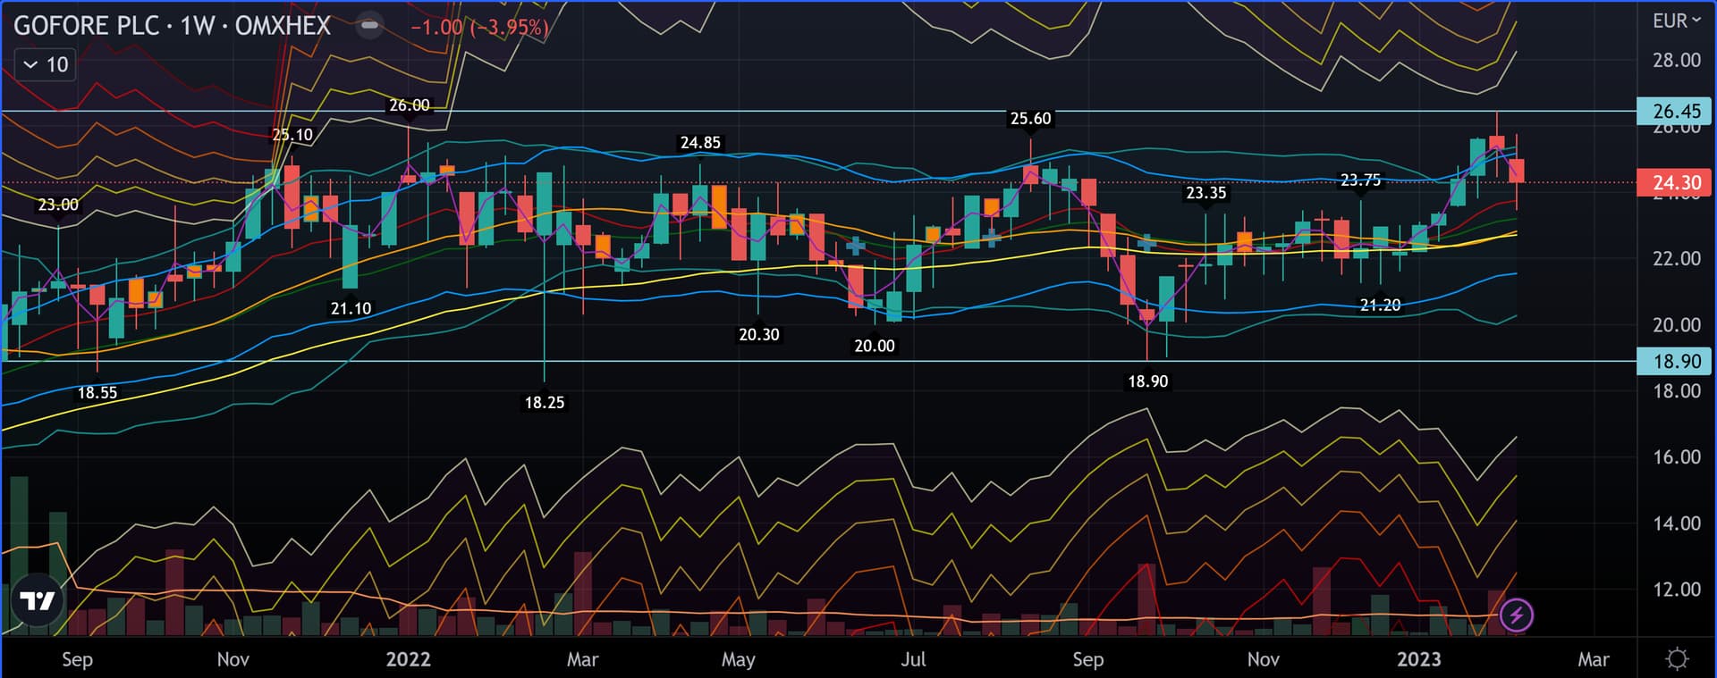Select the 18.90 horizontal line price label

1675,362
